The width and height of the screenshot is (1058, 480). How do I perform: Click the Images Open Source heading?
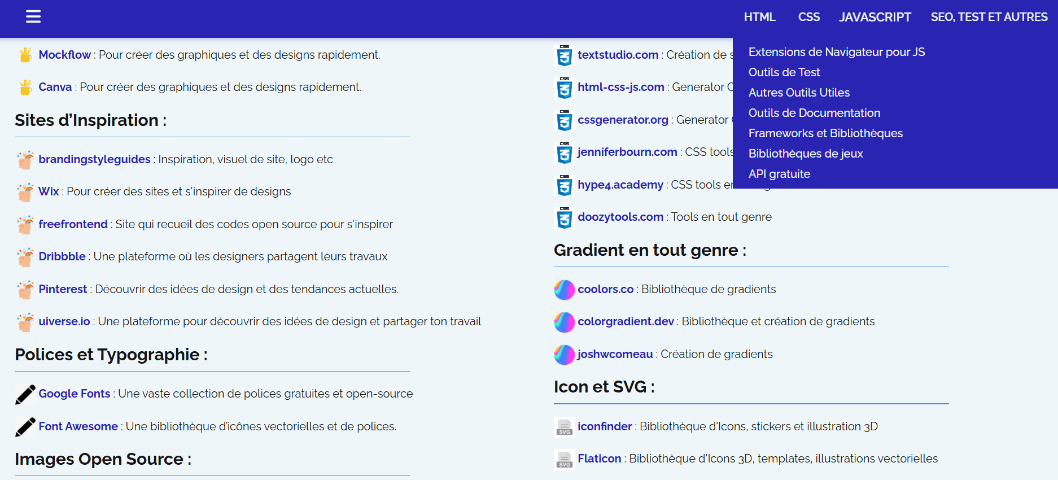103,459
